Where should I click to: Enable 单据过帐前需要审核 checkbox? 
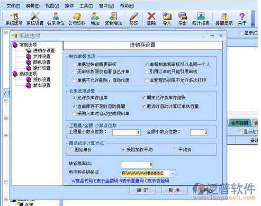coord(74,64)
